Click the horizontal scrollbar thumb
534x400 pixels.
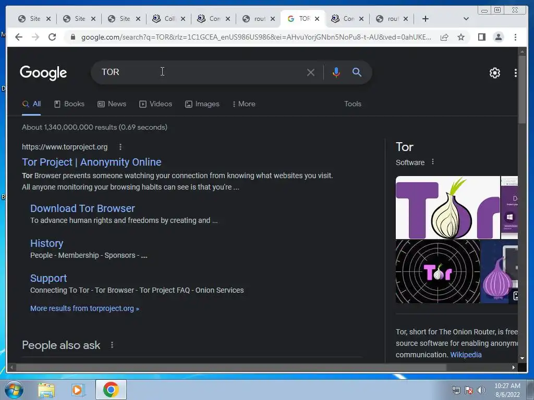click(231, 367)
